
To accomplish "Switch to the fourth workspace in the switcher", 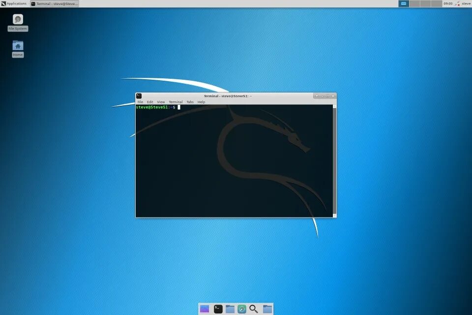I will pos(436,3).
